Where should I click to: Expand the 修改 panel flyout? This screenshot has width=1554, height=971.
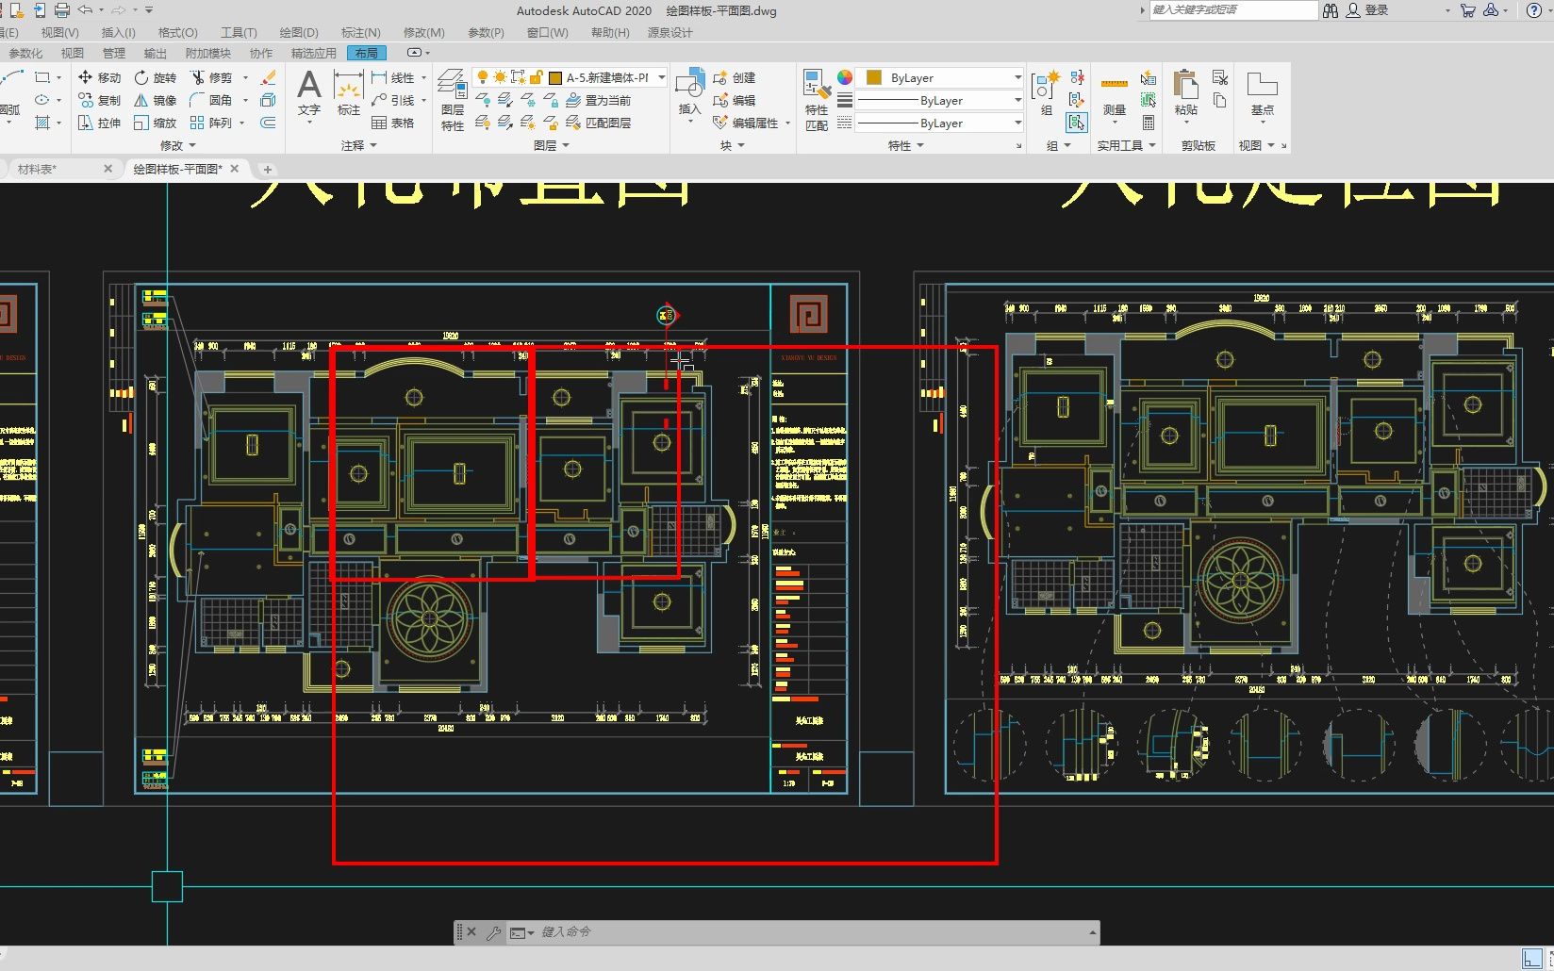point(178,145)
